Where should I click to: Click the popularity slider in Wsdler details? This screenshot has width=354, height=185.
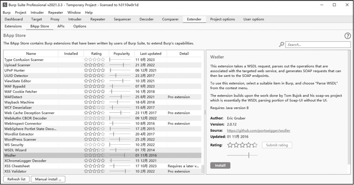pos(242,155)
